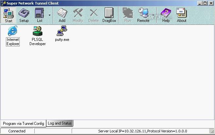
Task: Add a new program entry
Action: [x=62, y=15]
